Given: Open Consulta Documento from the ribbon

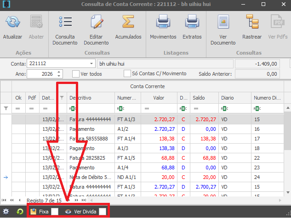Looking at the screenshot, I should [65, 22].
